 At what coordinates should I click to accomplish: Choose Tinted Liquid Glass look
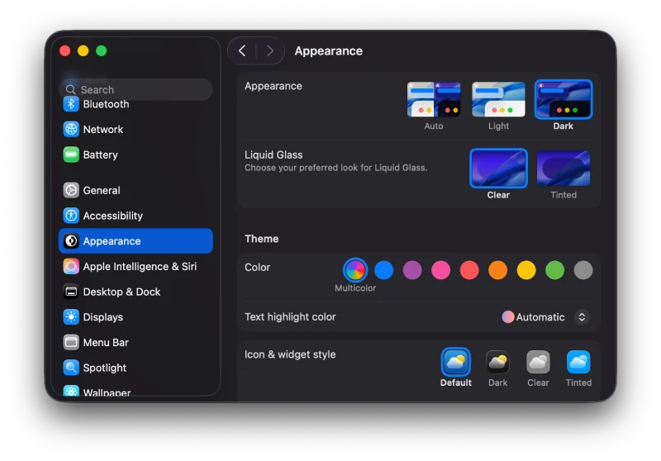coord(564,169)
